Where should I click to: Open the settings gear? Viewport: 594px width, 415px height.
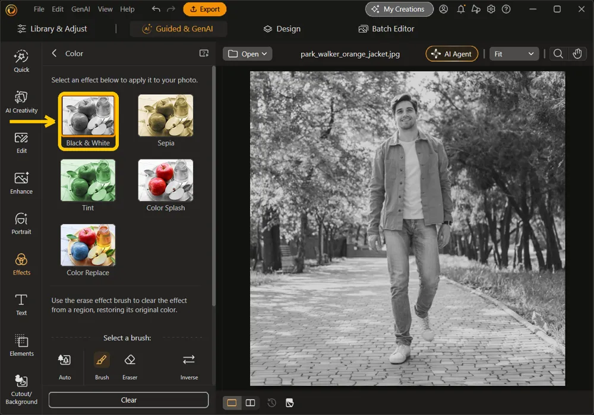click(491, 9)
